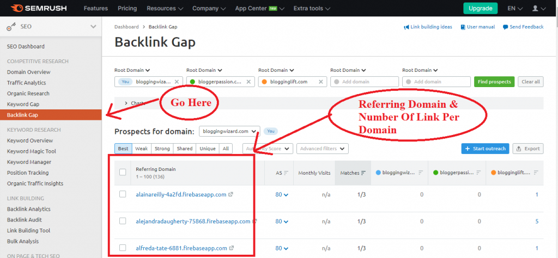558x258 pixels.
Task: Open Backlink Analytics in sidebar
Action: coord(28,210)
